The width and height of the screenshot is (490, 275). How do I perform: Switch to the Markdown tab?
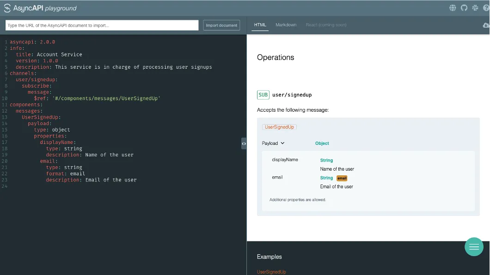pos(286,25)
